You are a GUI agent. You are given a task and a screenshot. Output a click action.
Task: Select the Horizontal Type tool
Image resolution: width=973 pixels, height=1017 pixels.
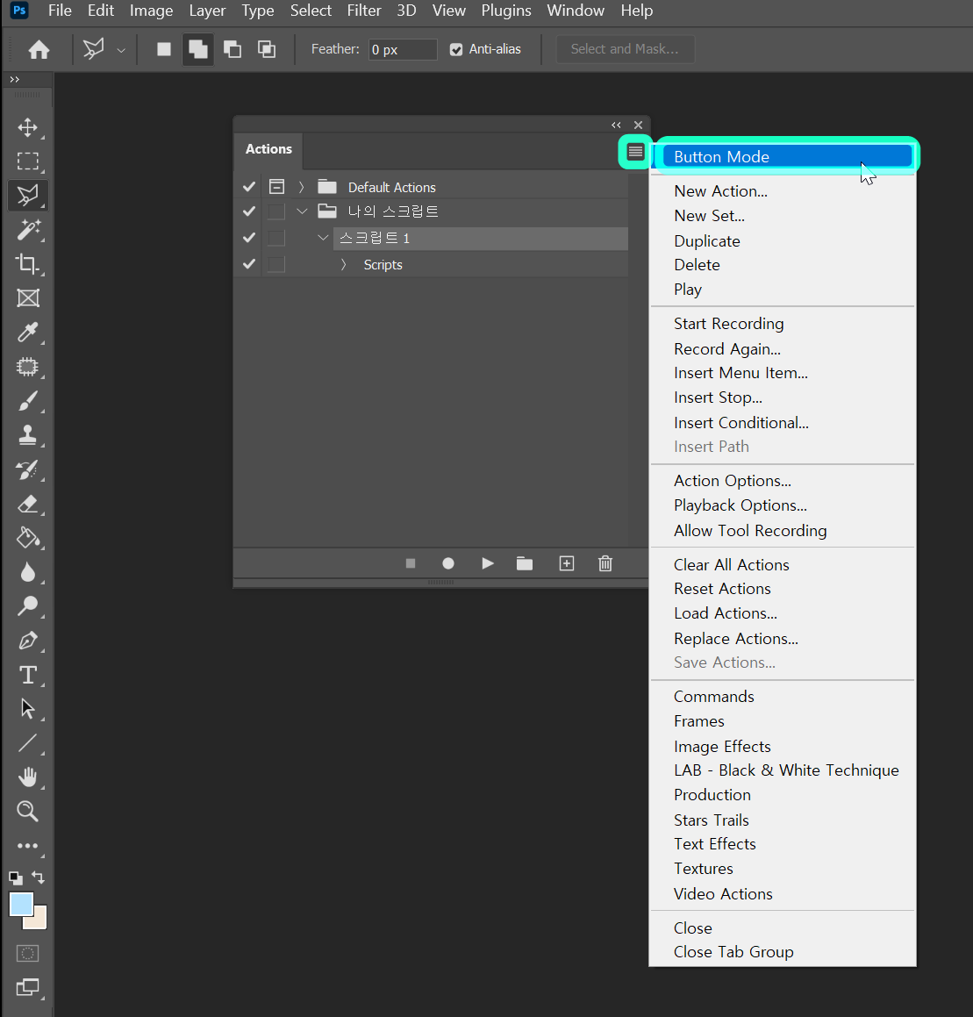pos(27,675)
